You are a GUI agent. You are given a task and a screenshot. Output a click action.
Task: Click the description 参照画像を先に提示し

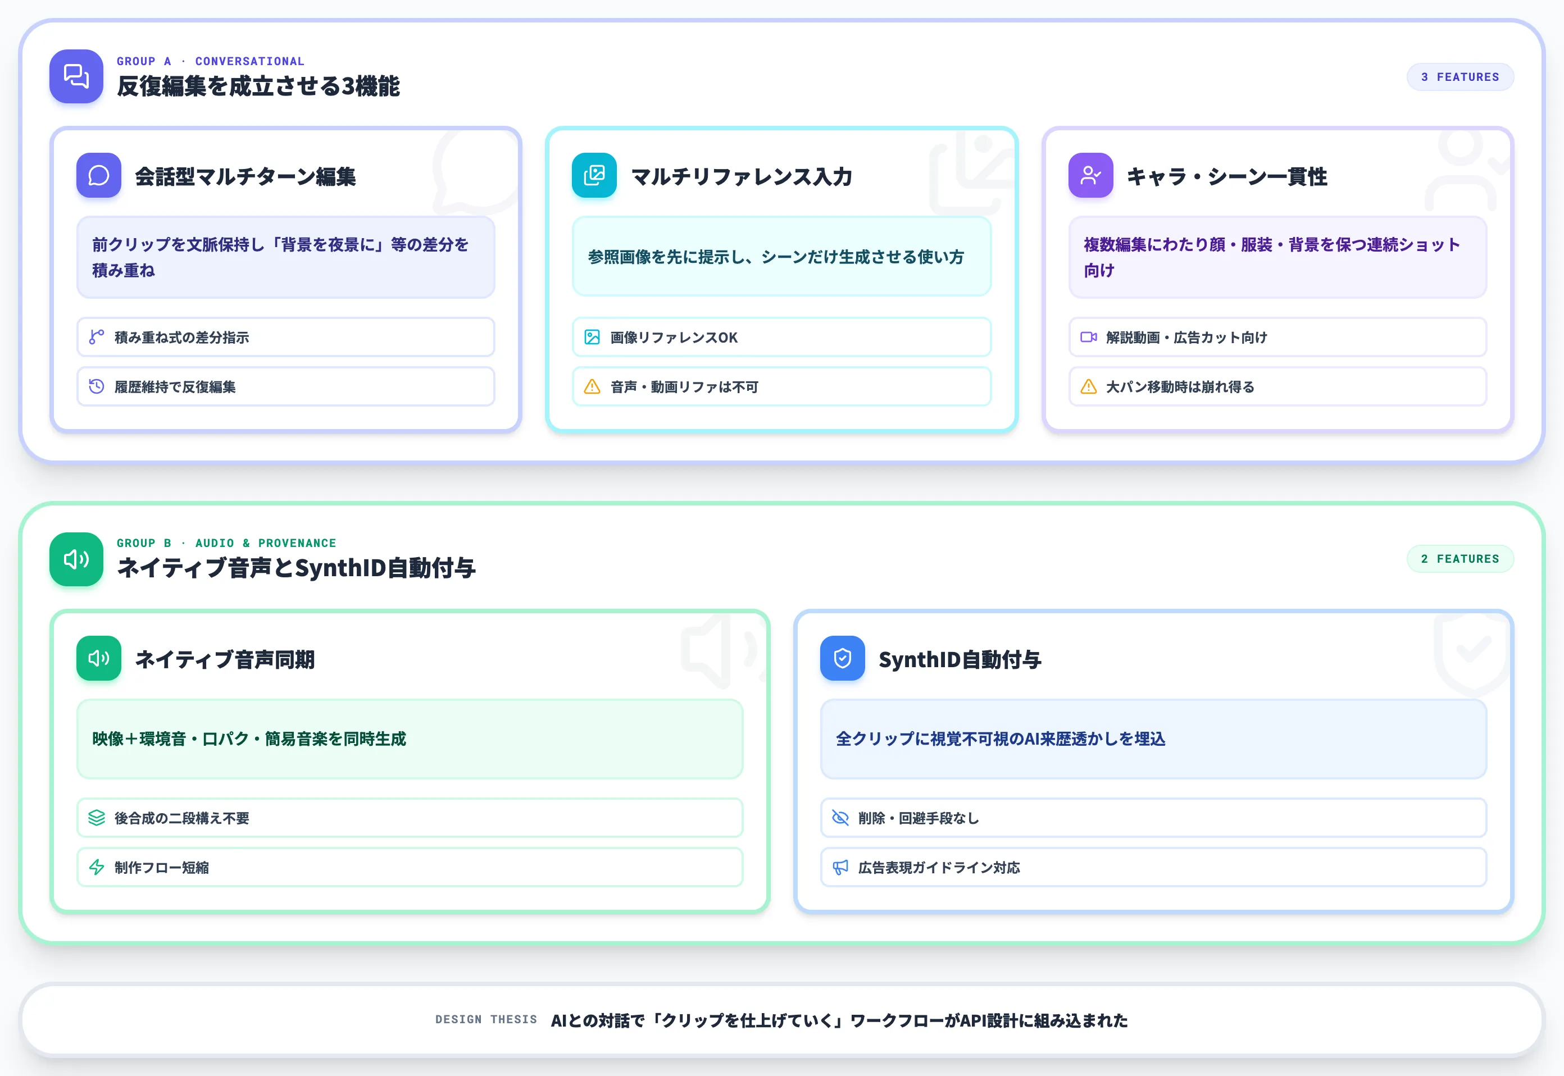[x=776, y=257]
